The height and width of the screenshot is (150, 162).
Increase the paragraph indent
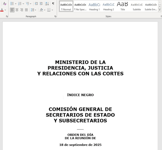coord(41,4)
